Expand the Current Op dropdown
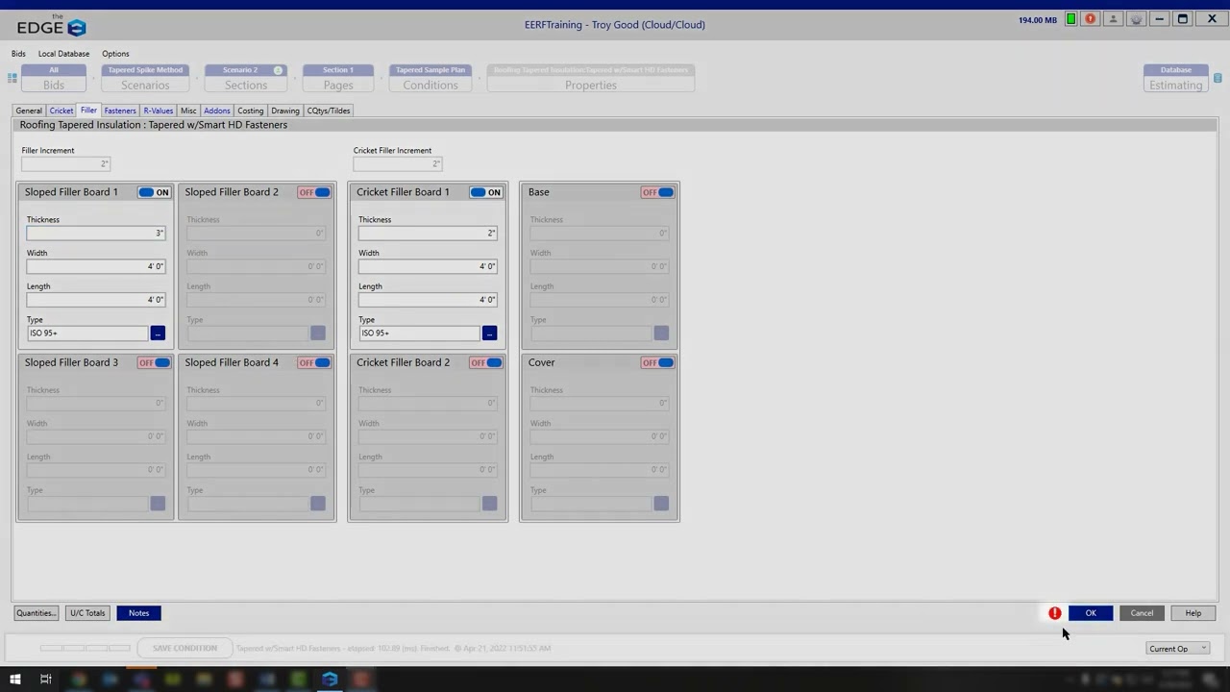The width and height of the screenshot is (1230, 692). pos(1178,649)
